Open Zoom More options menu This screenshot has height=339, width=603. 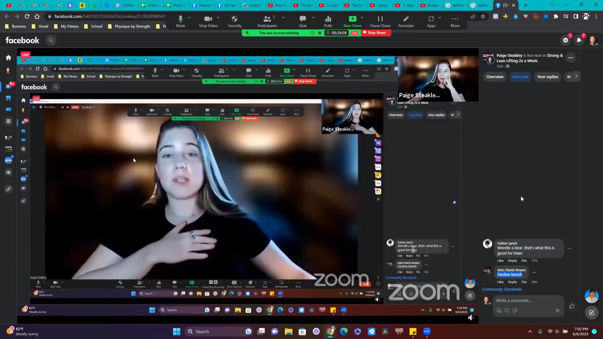(x=455, y=21)
